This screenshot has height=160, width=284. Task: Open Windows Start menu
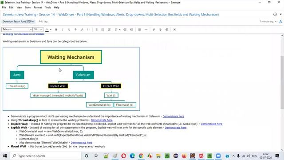tap(5, 156)
